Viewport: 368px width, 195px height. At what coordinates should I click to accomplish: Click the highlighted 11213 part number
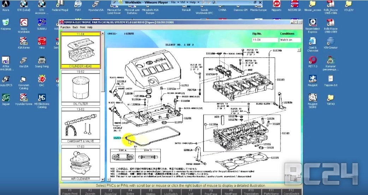click(117, 138)
